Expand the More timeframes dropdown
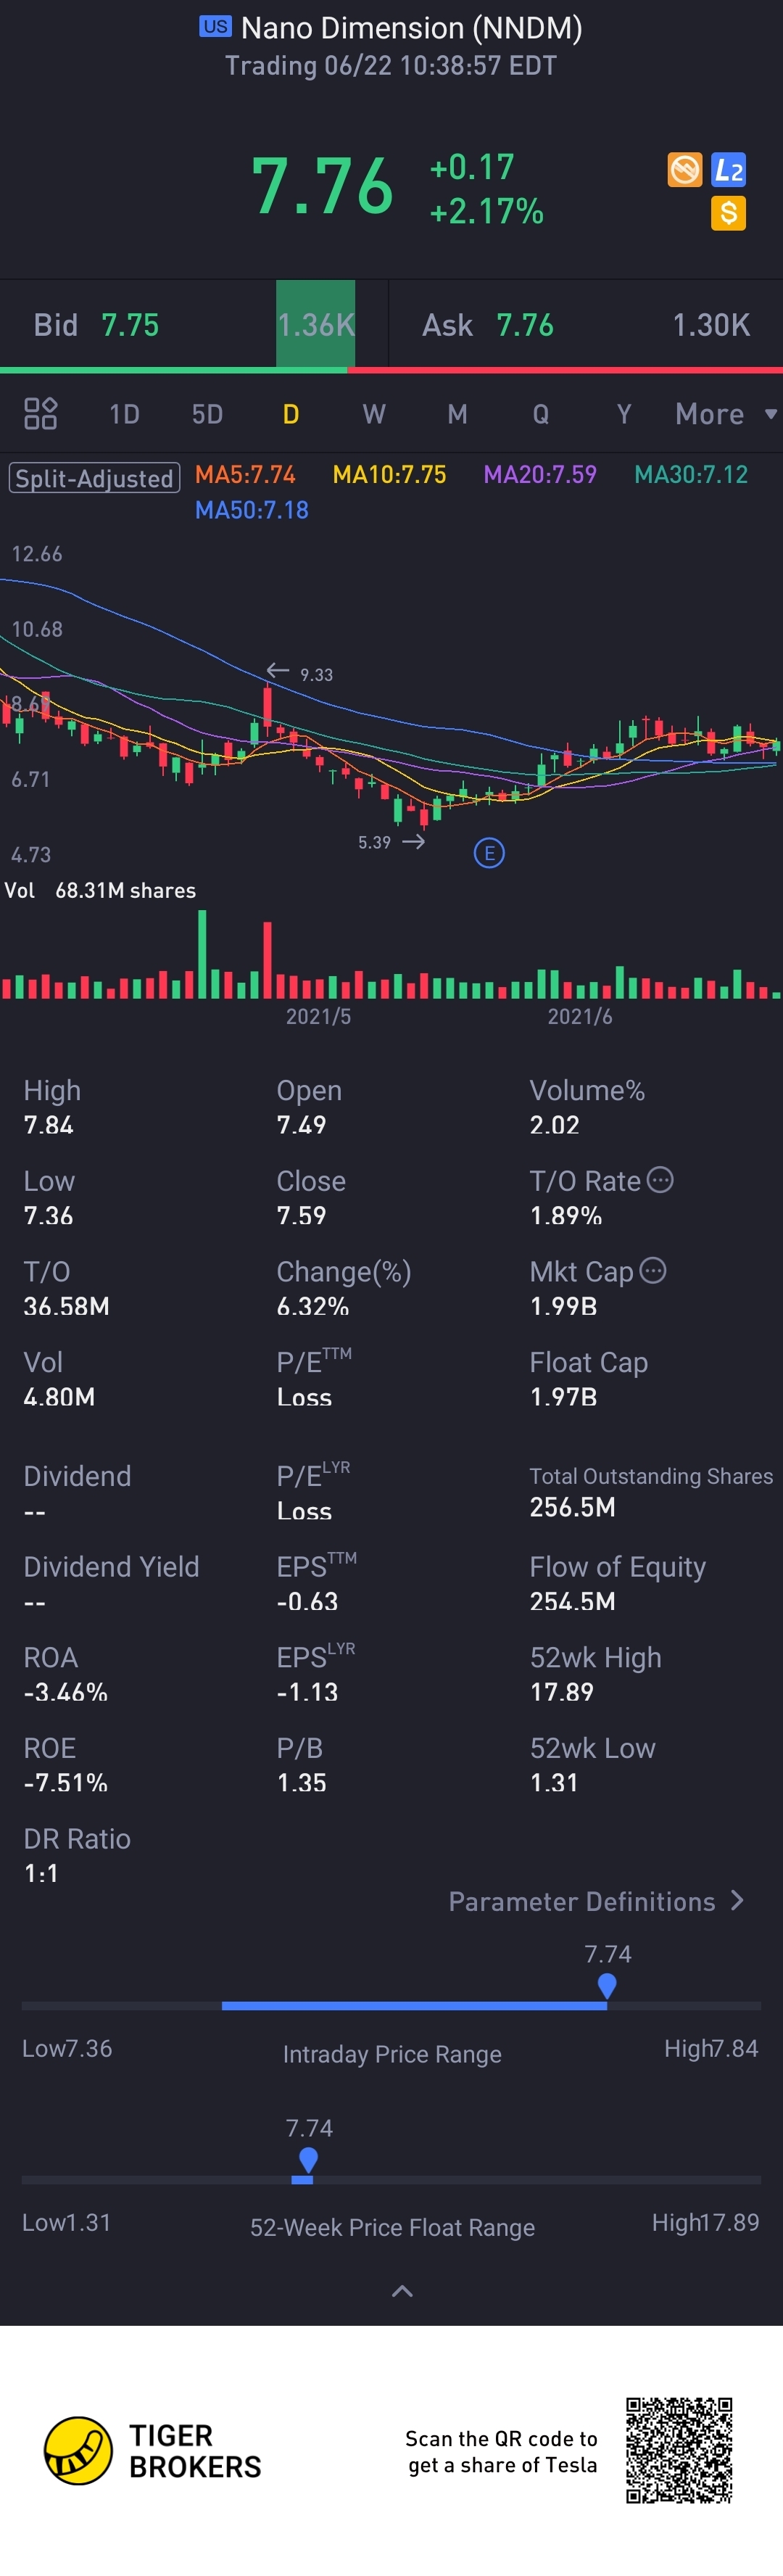Screen dimensions: 783x2576 point(724,414)
